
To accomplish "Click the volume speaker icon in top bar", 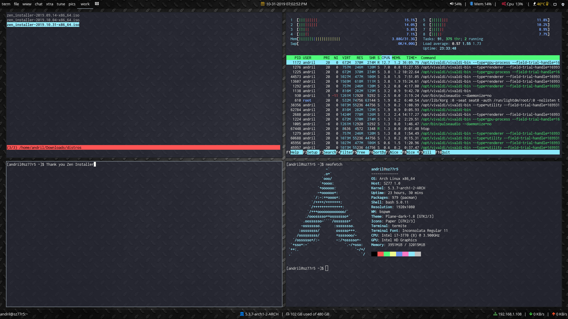I will click(x=451, y=4).
